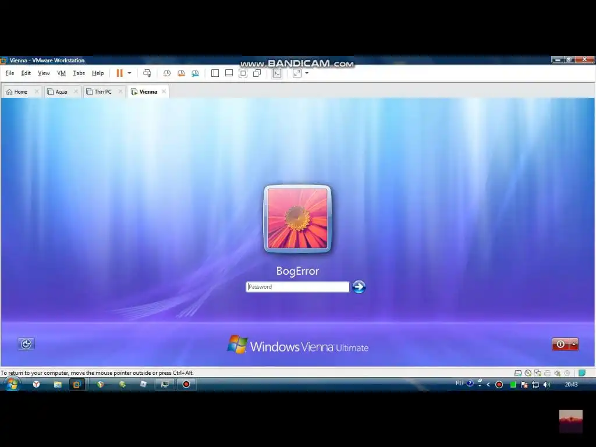
Task: Click the help icon in the system tray
Action: coord(470,384)
